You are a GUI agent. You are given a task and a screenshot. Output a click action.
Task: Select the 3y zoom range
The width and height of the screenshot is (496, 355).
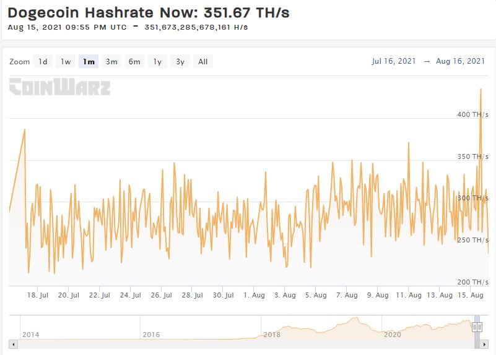(180, 62)
